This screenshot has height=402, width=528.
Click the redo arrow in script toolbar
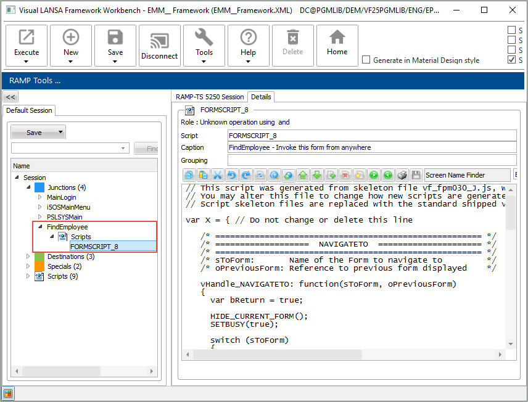pos(245,175)
